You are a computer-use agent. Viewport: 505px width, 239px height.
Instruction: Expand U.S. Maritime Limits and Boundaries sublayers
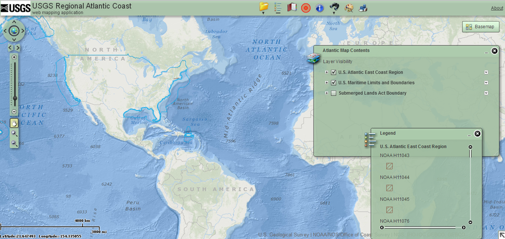click(x=327, y=83)
